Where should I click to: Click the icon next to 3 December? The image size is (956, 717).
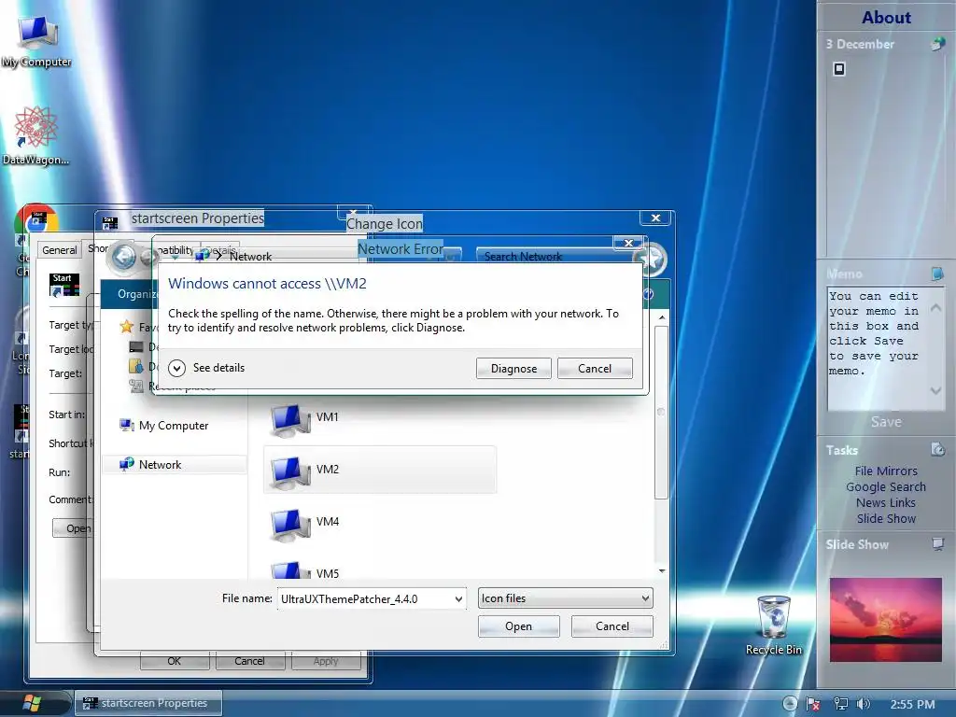[937, 44]
